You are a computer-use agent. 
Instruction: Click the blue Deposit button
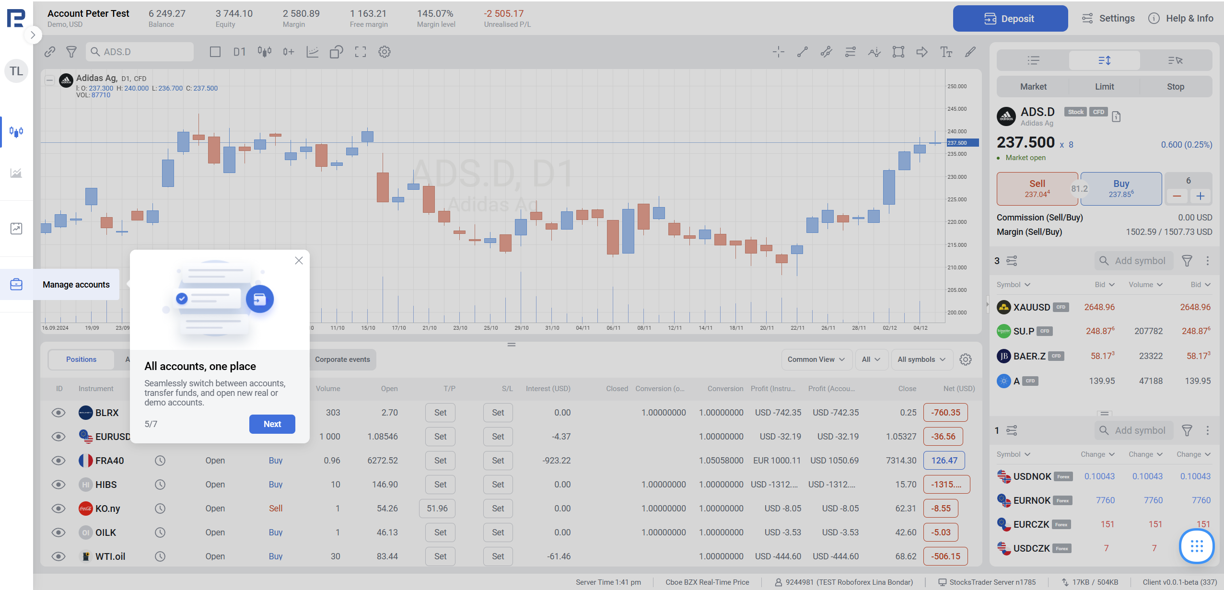tap(1010, 19)
